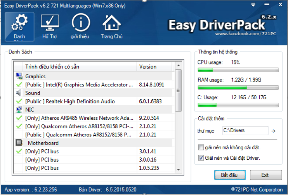Click the NIC network icon
The width and height of the screenshot is (288, 195).
click(19, 109)
